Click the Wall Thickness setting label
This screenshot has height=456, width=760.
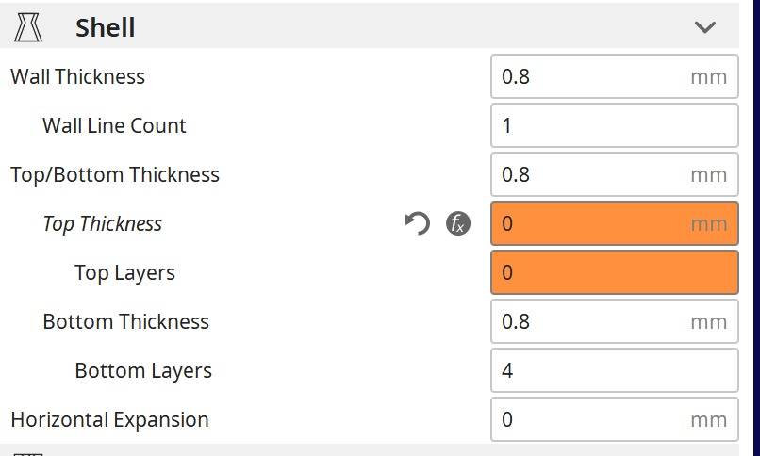click(x=77, y=76)
